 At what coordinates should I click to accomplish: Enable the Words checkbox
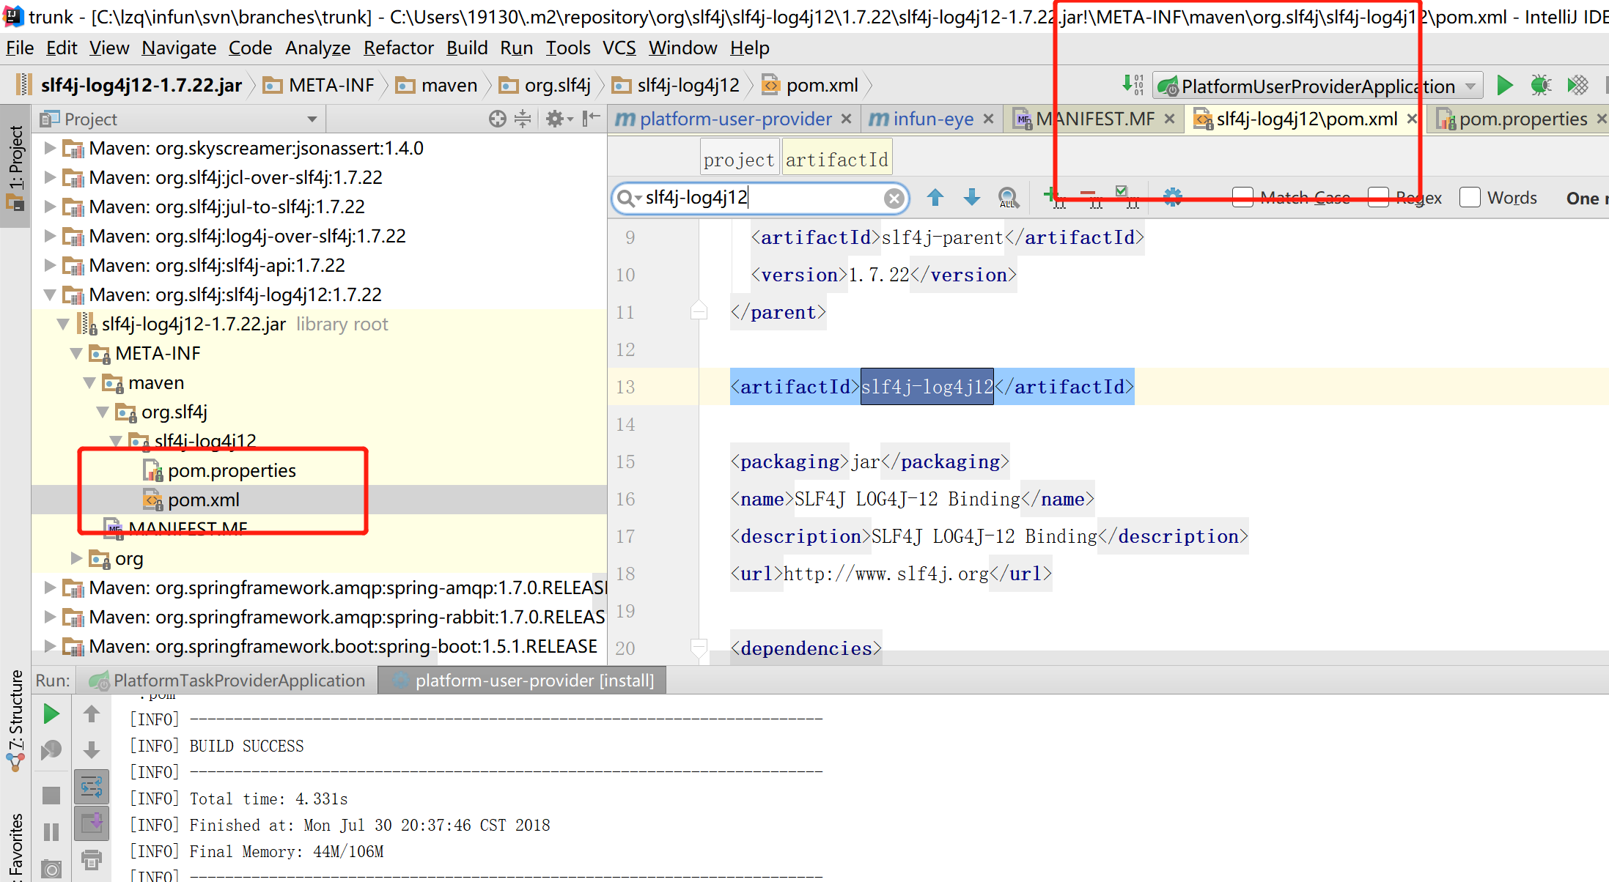point(1470,198)
